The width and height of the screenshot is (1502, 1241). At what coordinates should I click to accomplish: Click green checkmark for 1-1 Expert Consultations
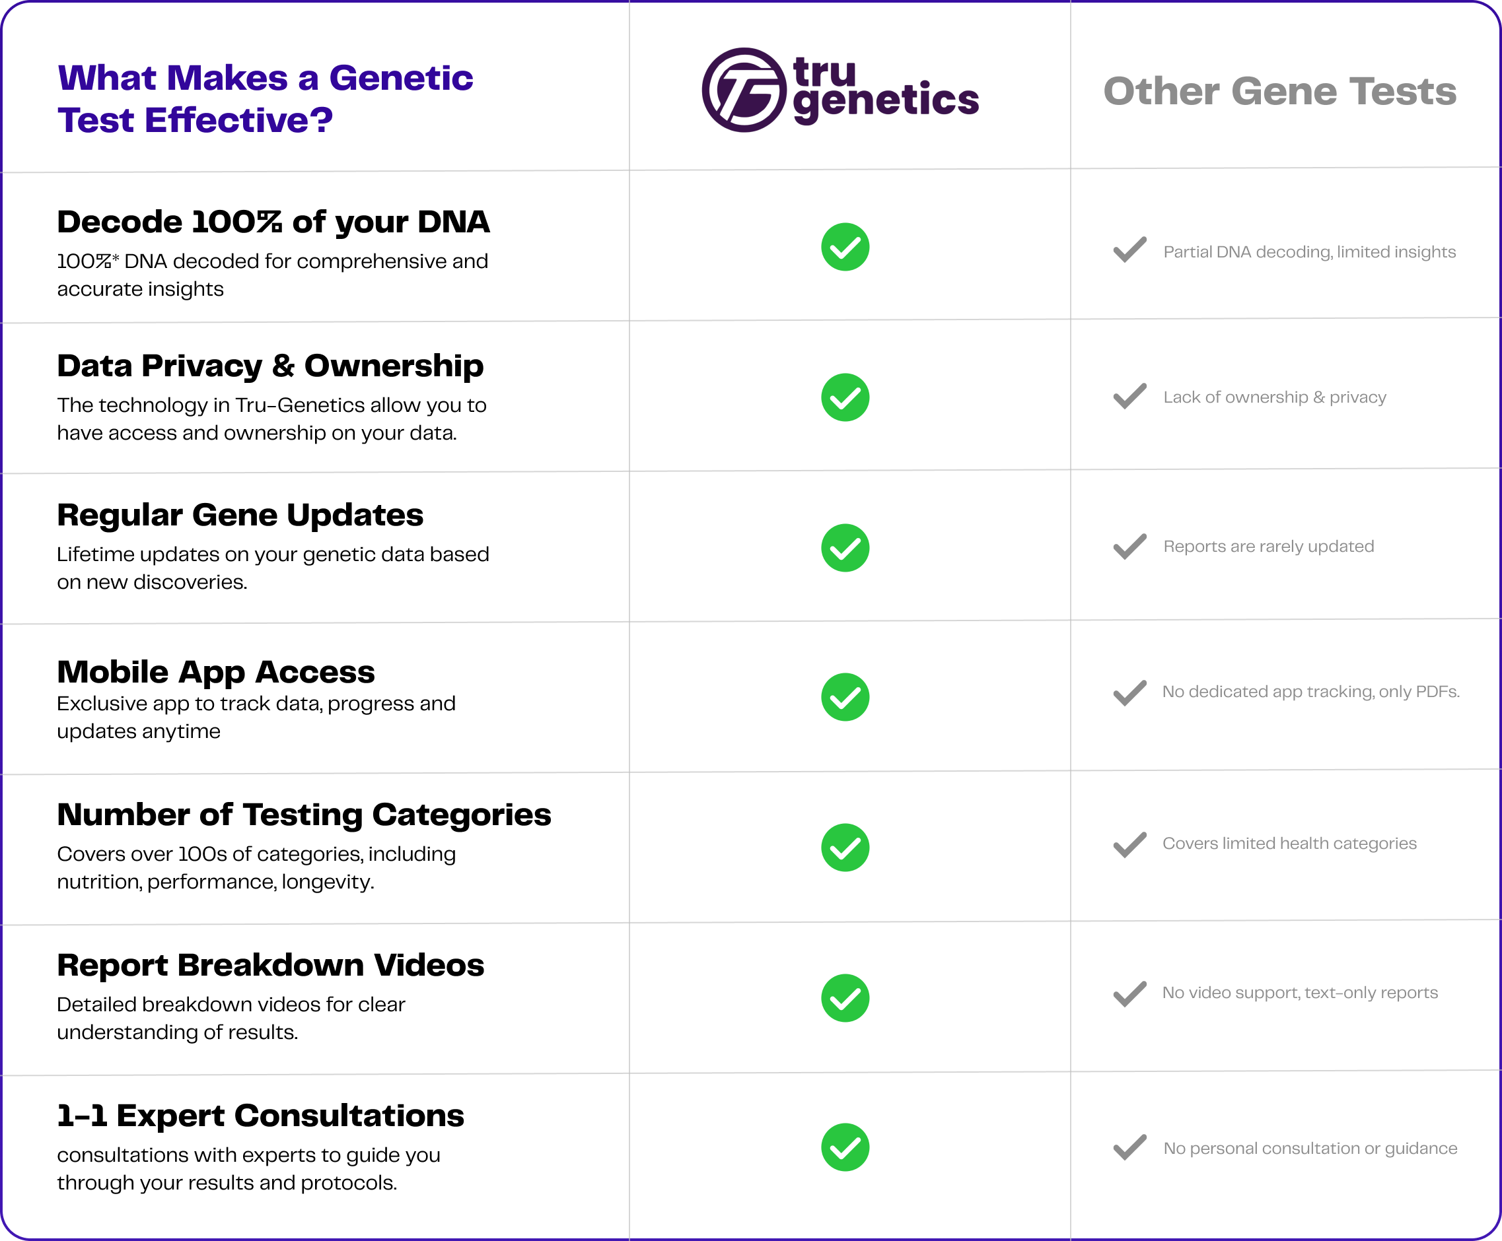845,1147
